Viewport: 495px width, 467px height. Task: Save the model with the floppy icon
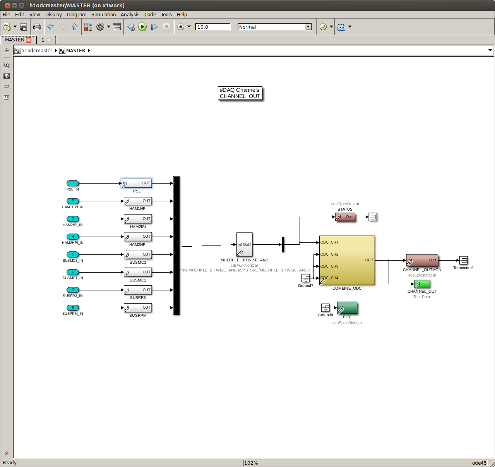pyautogui.click(x=24, y=27)
